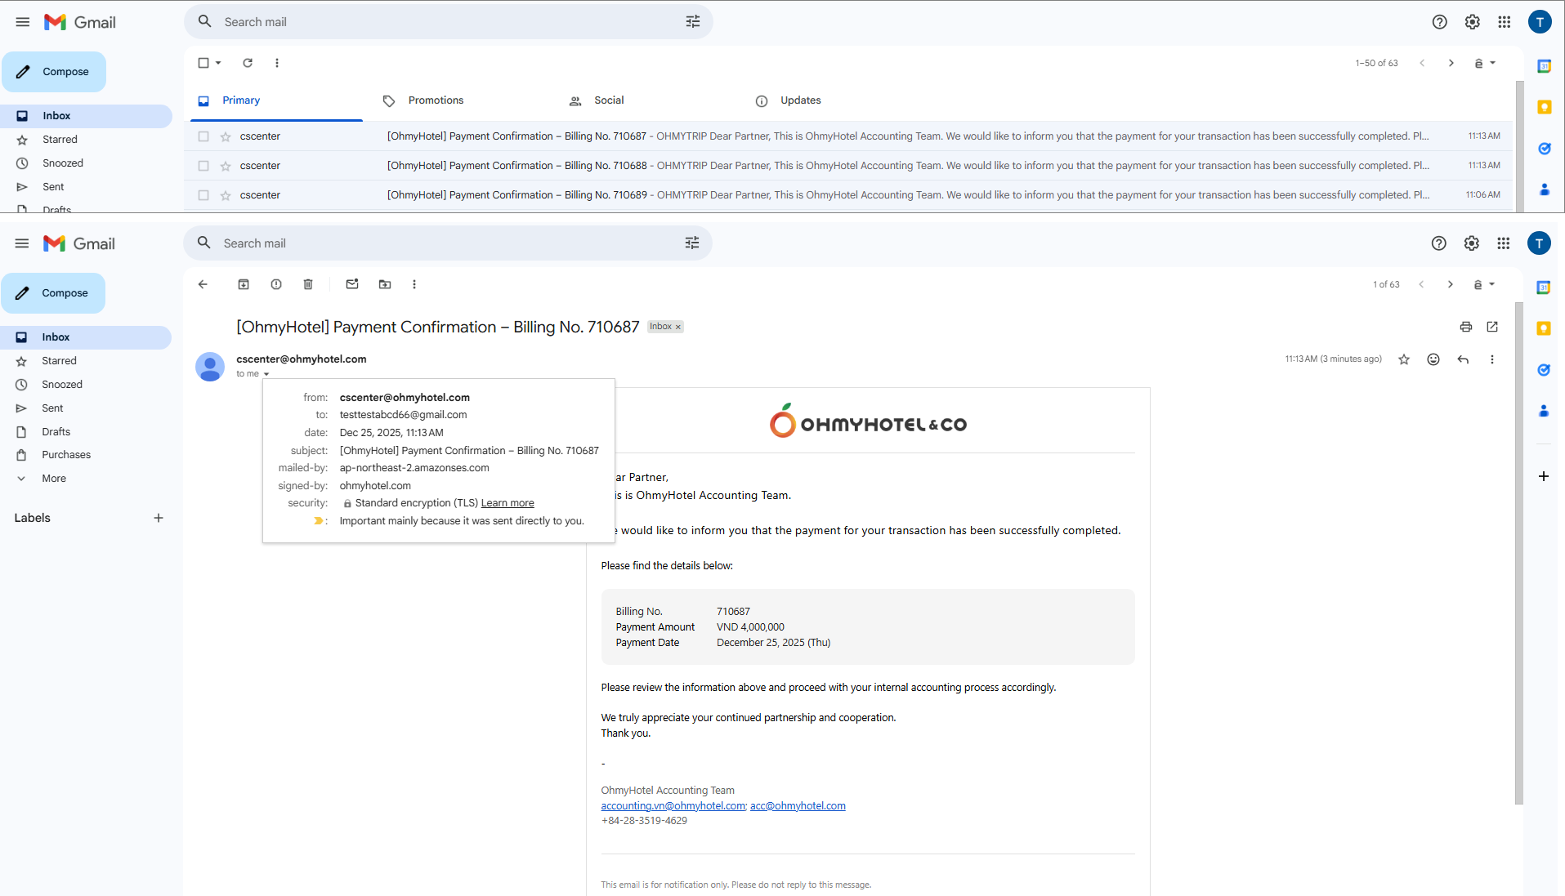Archive the open Payment Confirmation email

click(244, 284)
